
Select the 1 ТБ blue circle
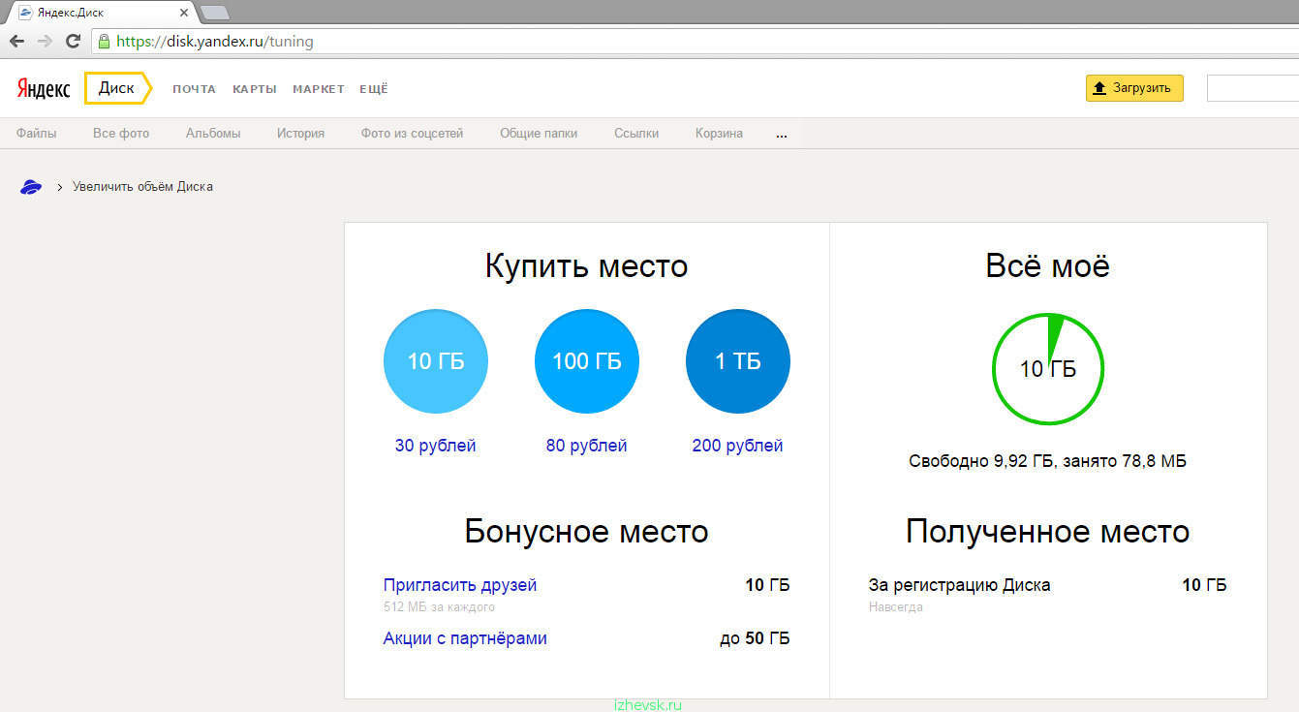tap(738, 361)
